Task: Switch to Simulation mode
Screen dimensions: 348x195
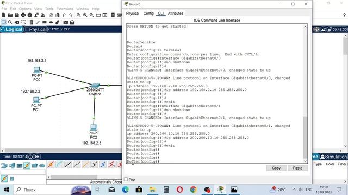Action: [x=333, y=157]
